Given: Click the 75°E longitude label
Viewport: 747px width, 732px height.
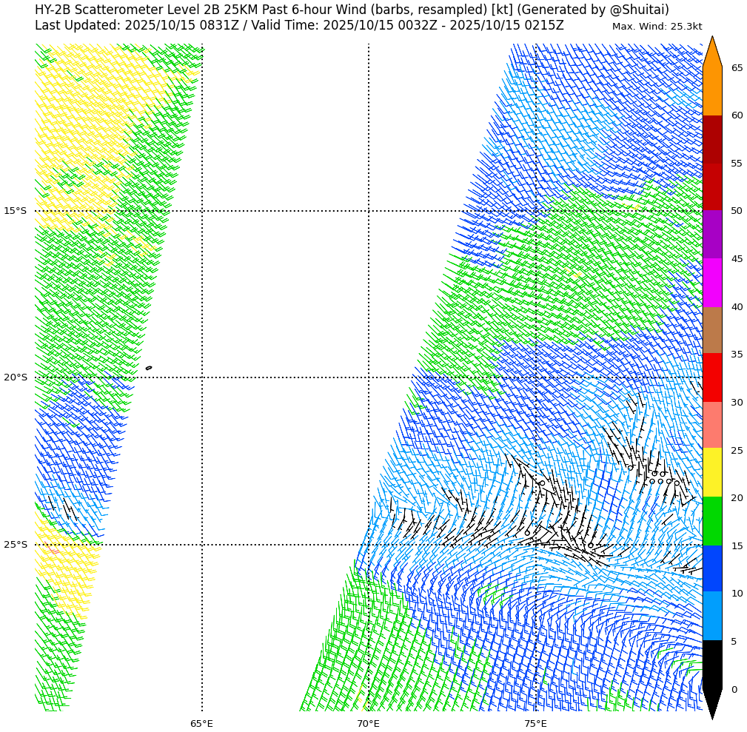Looking at the screenshot, I should pos(535,723).
